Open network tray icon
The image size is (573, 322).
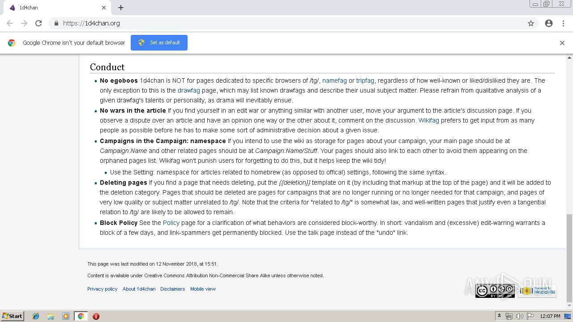pos(509,316)
